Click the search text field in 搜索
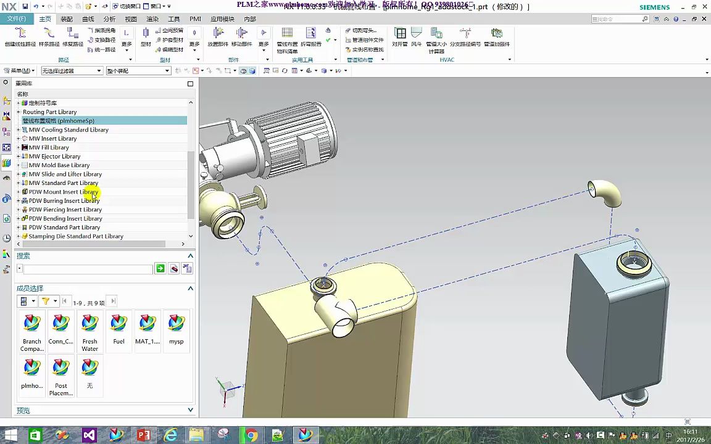 (x=88, y=269)
